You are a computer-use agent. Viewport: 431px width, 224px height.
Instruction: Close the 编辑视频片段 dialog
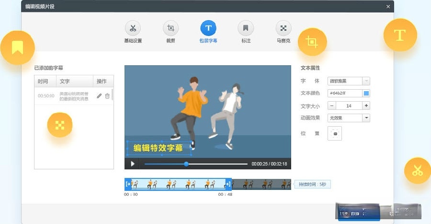pos(388,7)
